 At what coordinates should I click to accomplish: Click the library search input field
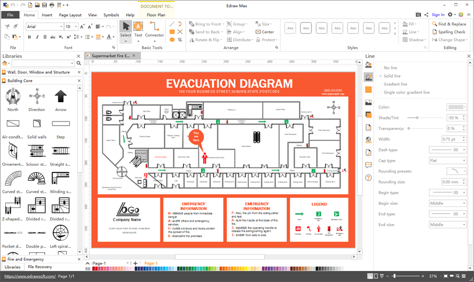click(x=43, y=63)
